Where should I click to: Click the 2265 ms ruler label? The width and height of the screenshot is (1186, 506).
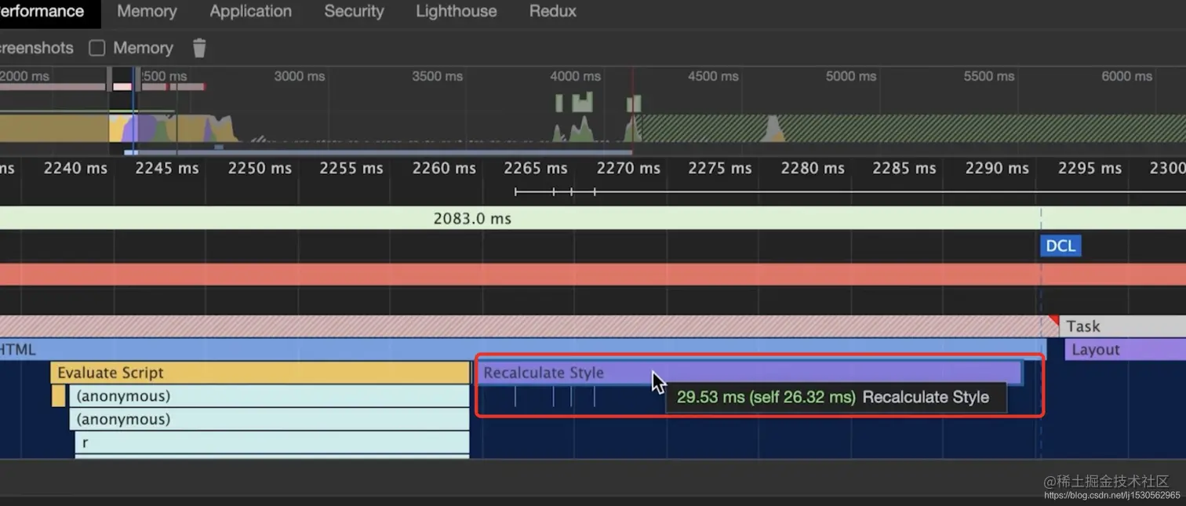click(536, 169)
